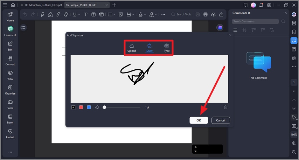
Task: Print the document
Action: [206, 14]
